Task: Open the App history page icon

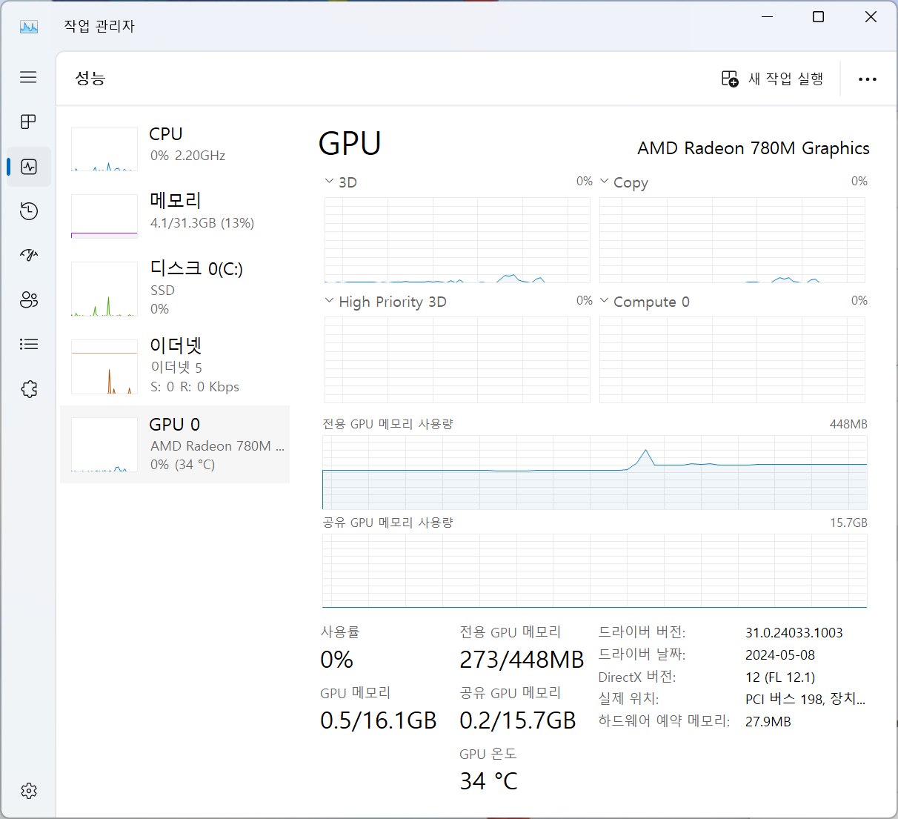Action: click(29, 211)
